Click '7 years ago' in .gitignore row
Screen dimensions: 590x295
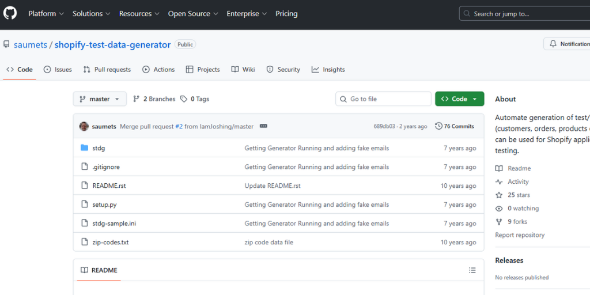coord(460,167)
